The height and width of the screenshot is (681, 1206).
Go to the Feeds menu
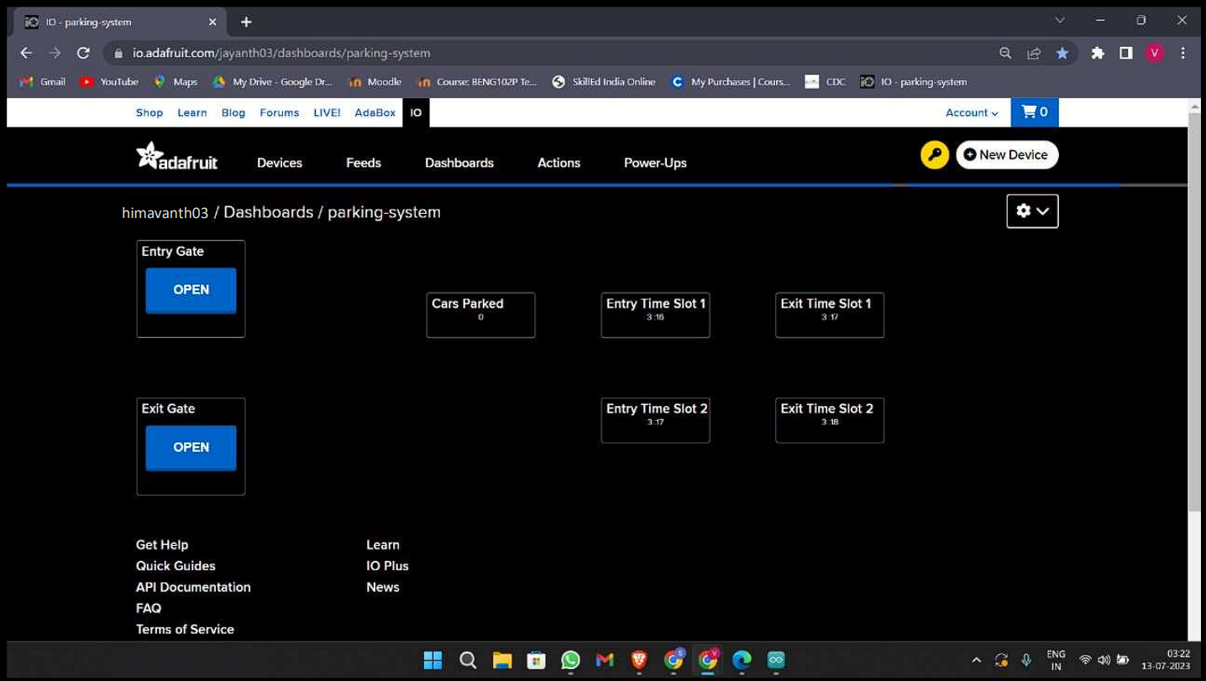pyautogui.click(x=363, y=163)
